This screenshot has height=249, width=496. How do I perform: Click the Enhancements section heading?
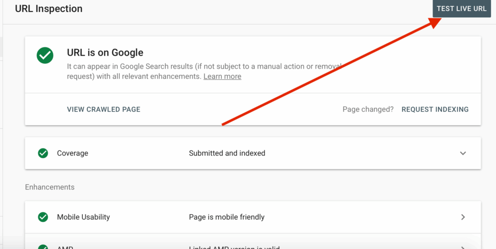point(50,187)
